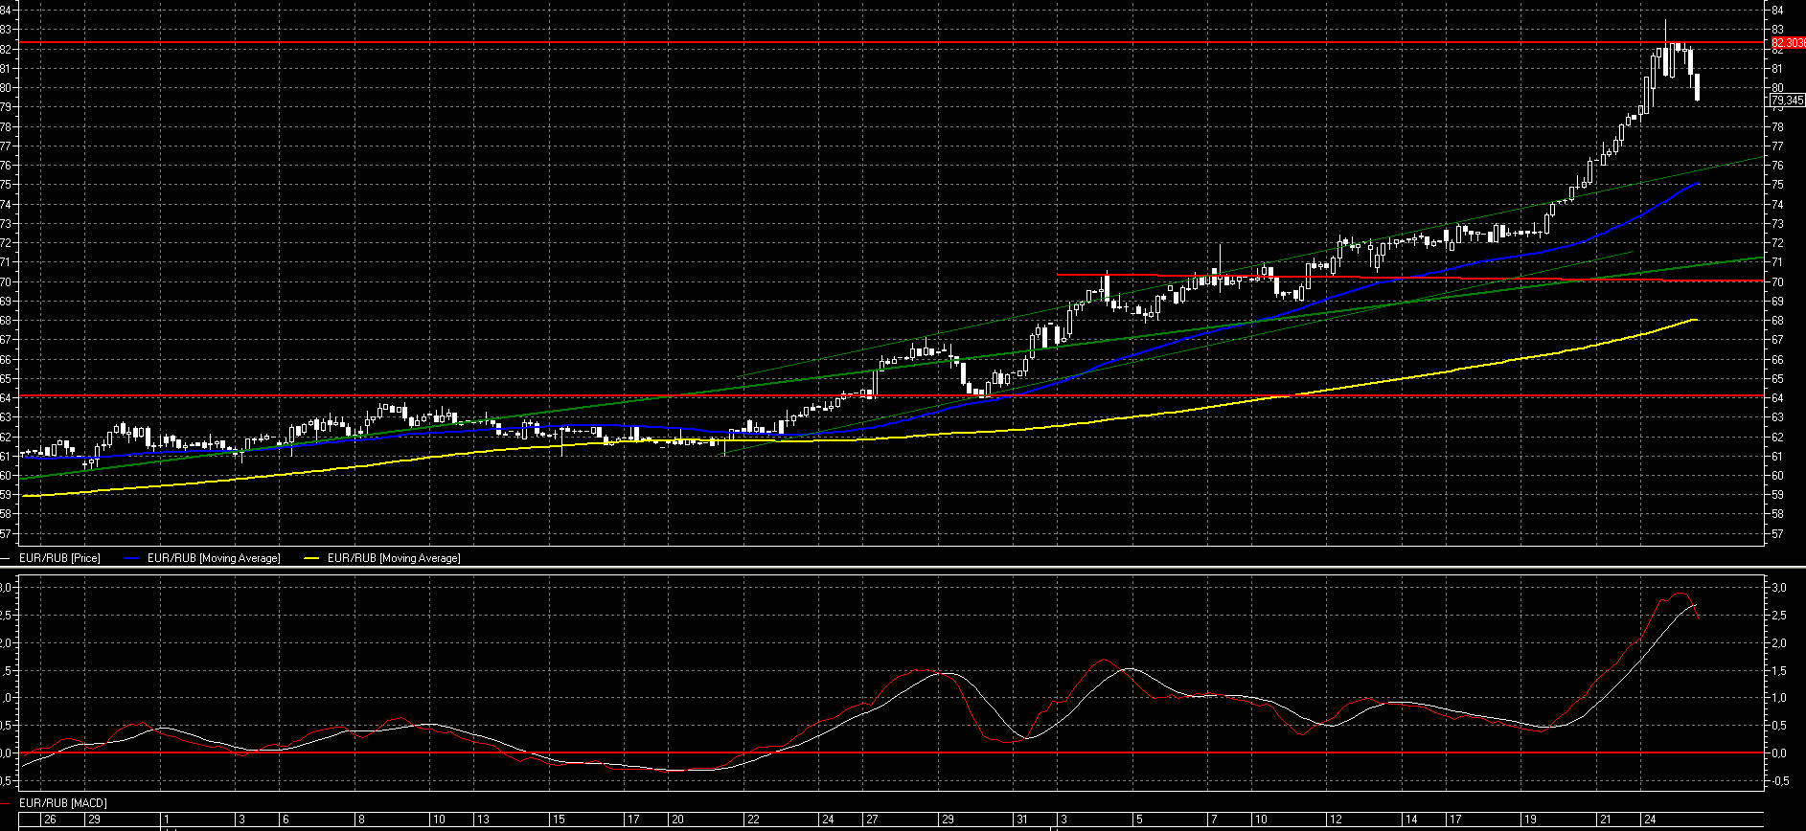
Task: Click the EUR/RUB [MACD] legend label
Action: pyautogui.click(x=63, y=803)
